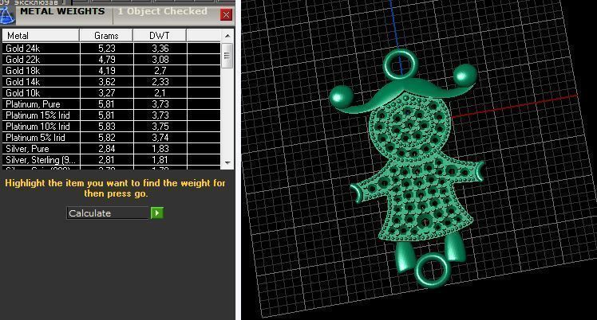
Task: Sort by the Grams column header
Action: [106, 36]
